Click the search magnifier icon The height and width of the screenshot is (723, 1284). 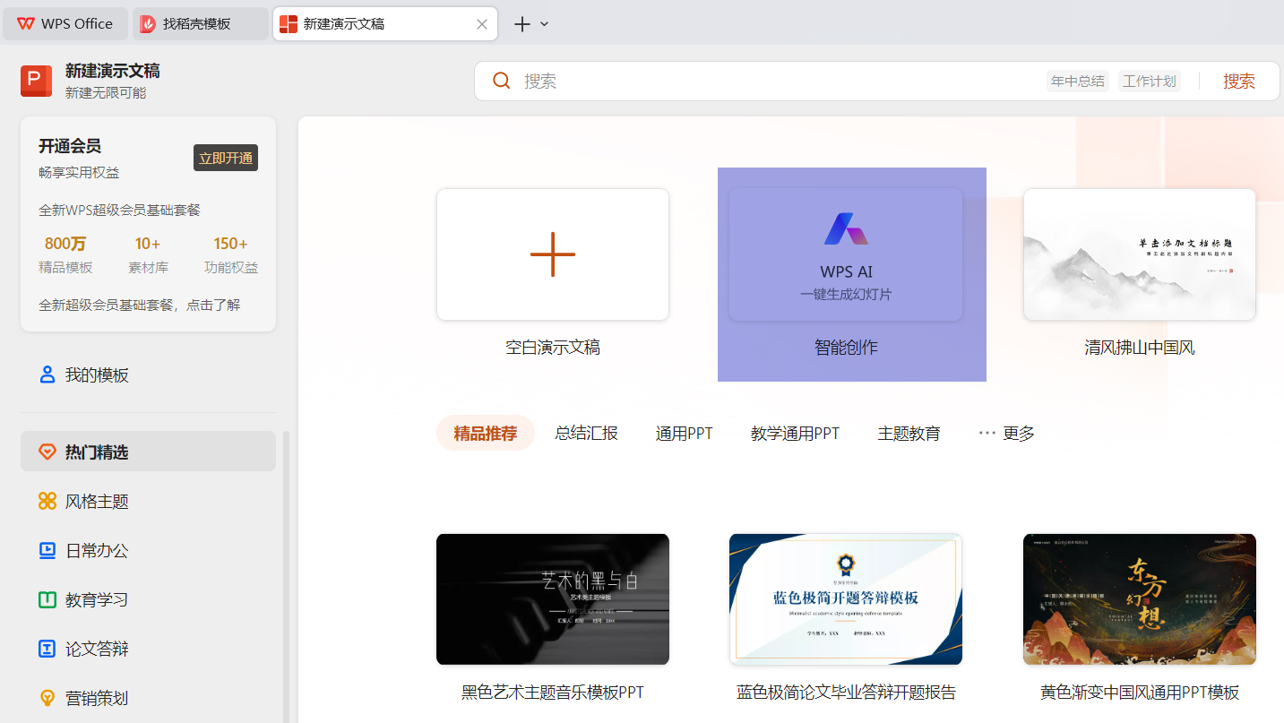pyautogui.click(x=501, y=81)
